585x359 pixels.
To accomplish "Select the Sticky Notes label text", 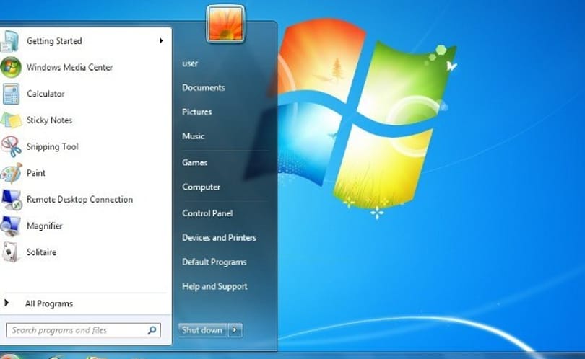I will tap(49, 120).
